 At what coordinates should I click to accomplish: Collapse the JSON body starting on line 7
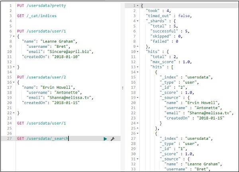click(x=14, y=36)
